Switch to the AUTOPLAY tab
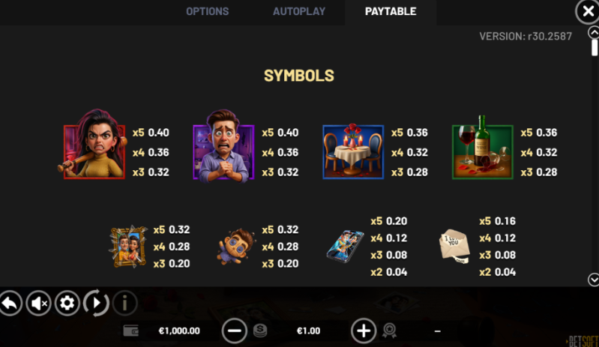 299,11
